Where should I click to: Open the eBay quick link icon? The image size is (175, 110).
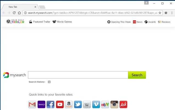tap(105, 104)
